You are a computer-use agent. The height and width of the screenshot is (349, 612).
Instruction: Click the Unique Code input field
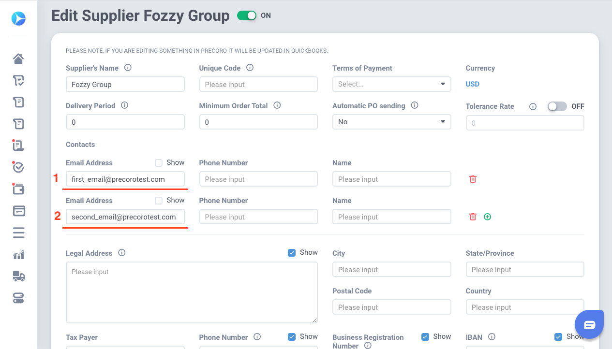(258, 84)
